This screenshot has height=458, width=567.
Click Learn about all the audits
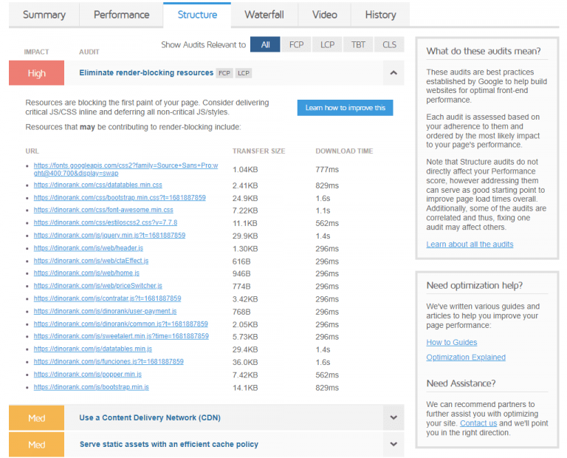(470, 245)
